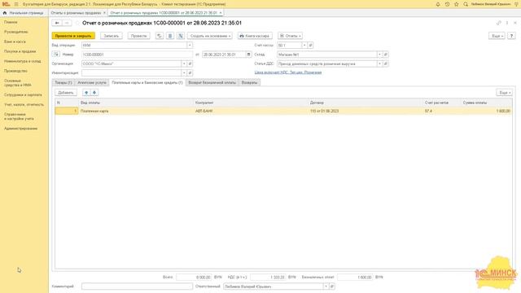Viewport: 521px width, 293px height.
Task: Open global search magnifier icon
Action: point(466,4)
